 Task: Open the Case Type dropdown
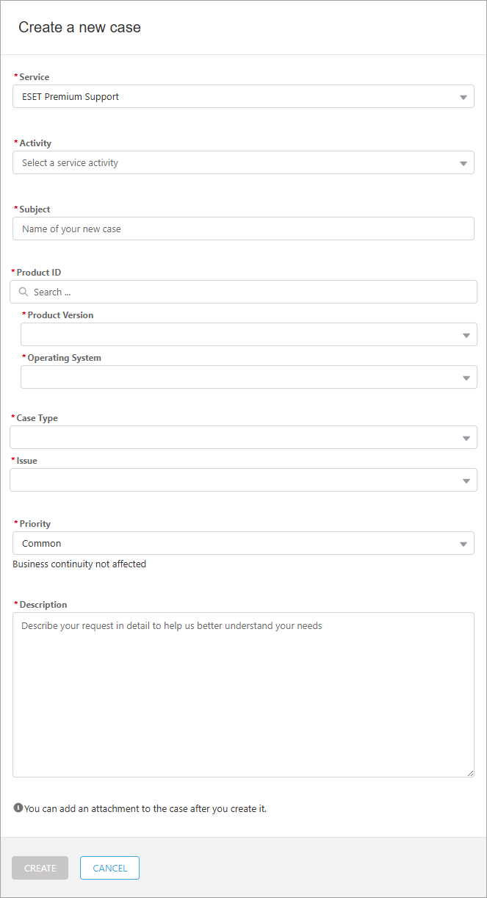(x=242, y=437)
